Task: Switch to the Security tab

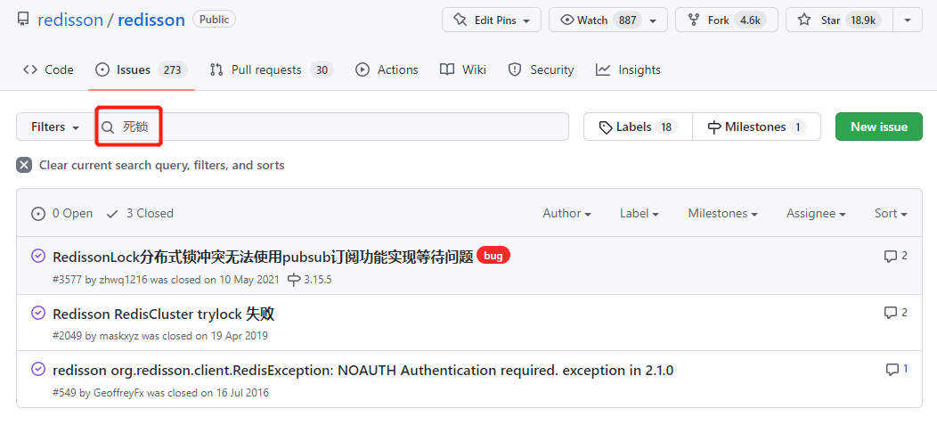Action: tap(541, 69)
